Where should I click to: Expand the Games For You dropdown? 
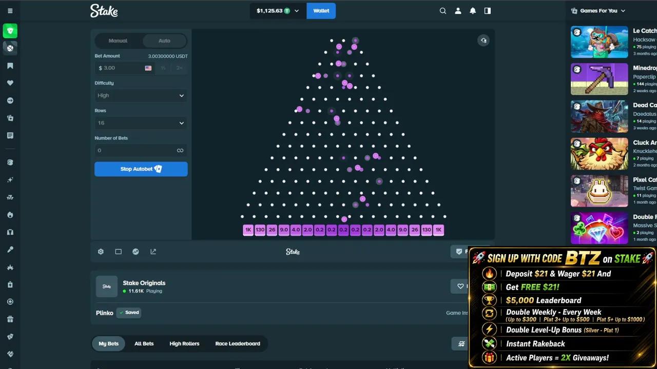[598, 11]
